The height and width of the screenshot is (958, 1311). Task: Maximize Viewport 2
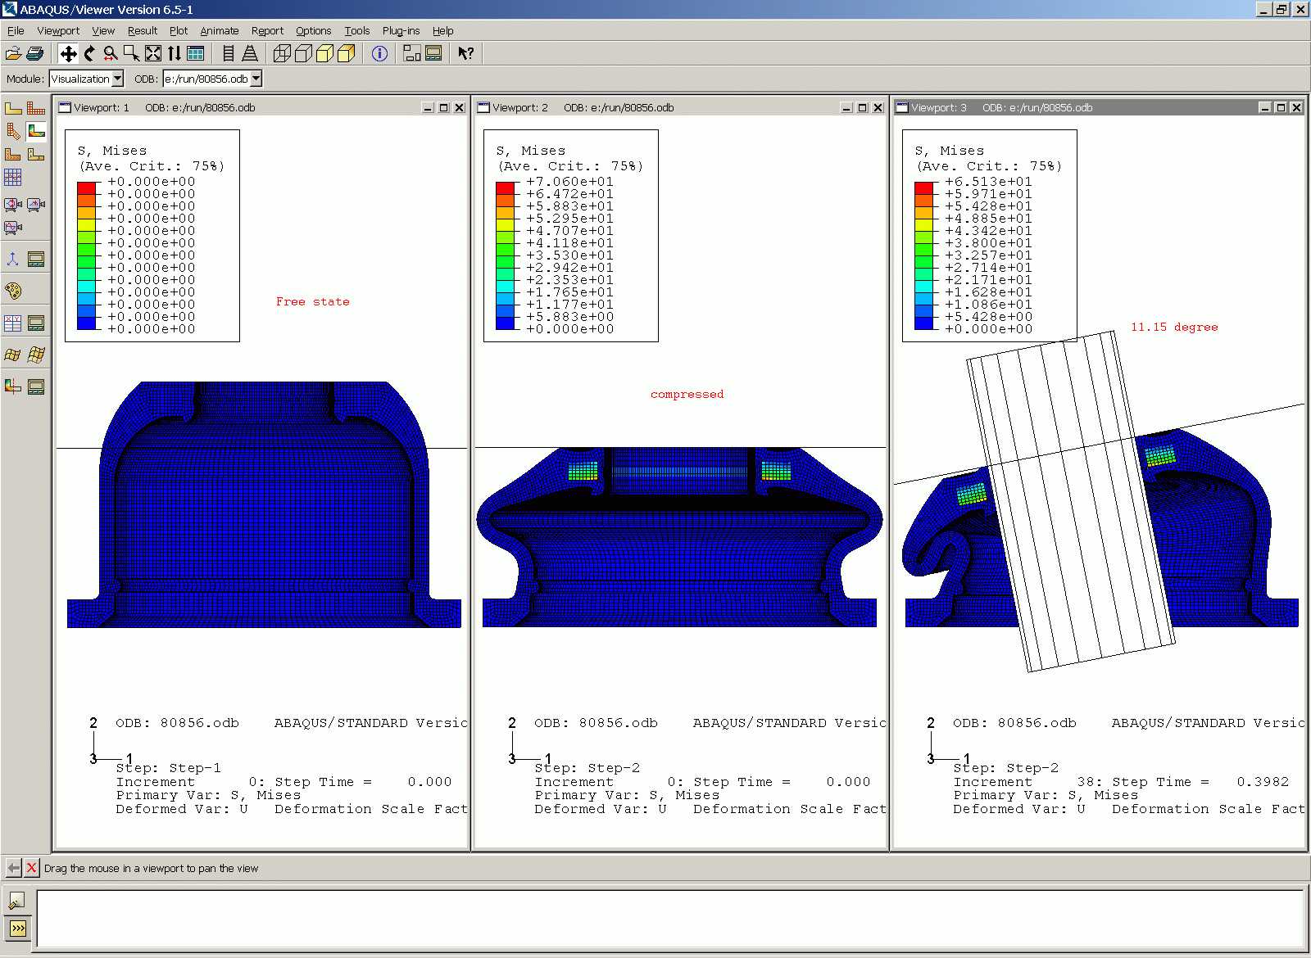point(862,108)
